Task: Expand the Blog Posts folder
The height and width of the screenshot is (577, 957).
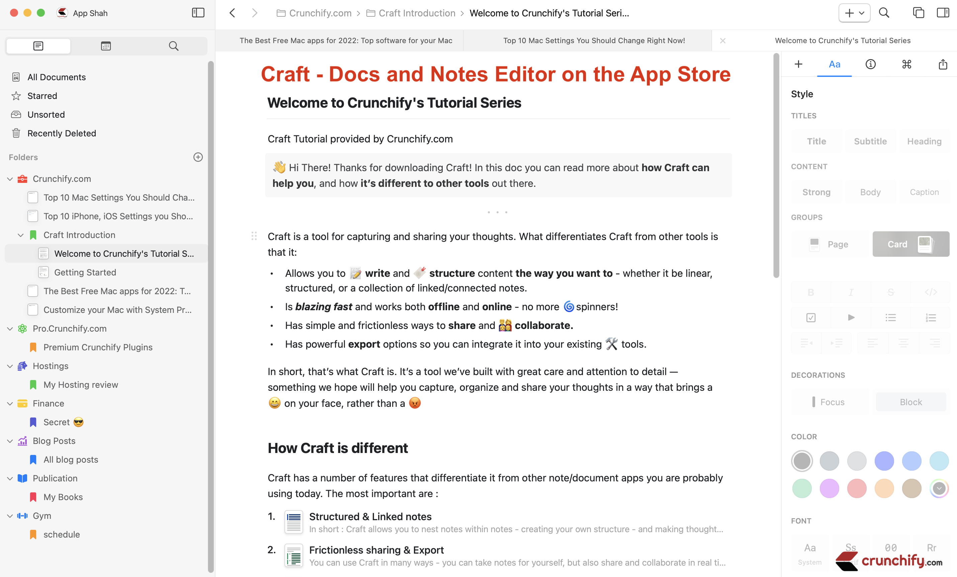Action: (10, 440)
